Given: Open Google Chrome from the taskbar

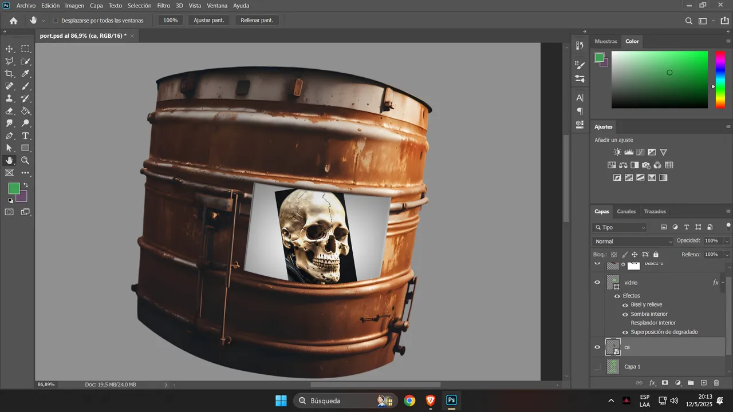Looking at the screenshot, I should click(409, 401).
